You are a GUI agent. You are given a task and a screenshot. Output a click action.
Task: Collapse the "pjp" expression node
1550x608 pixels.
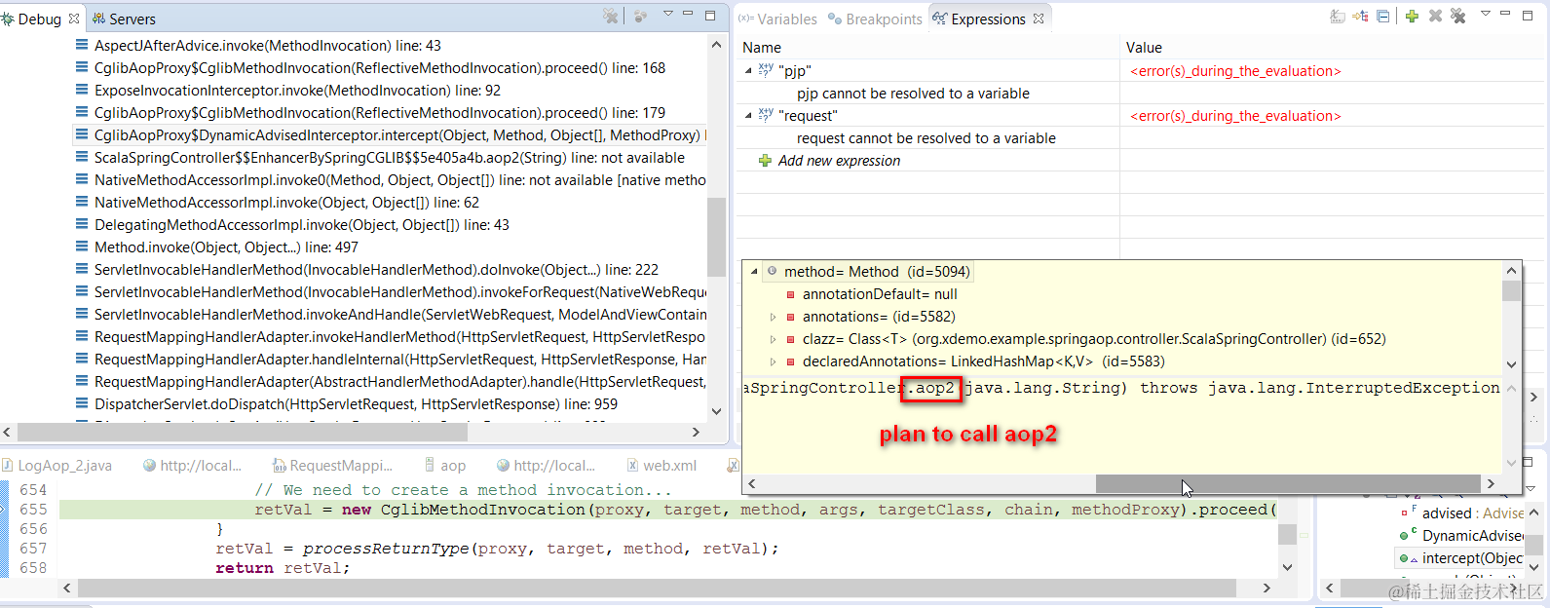[748, 71]
